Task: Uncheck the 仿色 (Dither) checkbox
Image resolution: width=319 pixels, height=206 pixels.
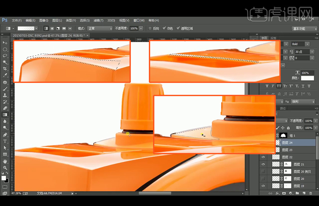Action: point(164,28)
